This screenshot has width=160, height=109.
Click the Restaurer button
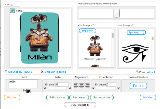click(x=79, y=98)
